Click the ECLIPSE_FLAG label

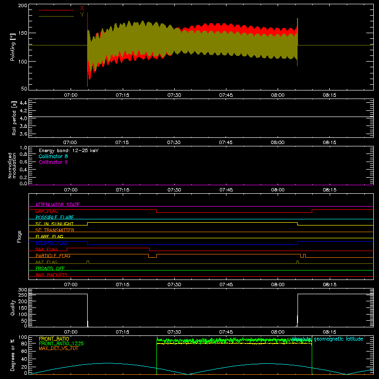tap(52, 243)
